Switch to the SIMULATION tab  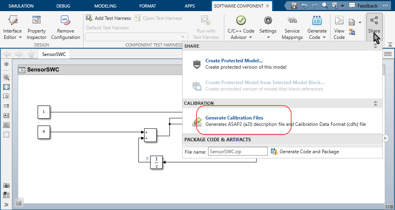(x=21, y=6)
